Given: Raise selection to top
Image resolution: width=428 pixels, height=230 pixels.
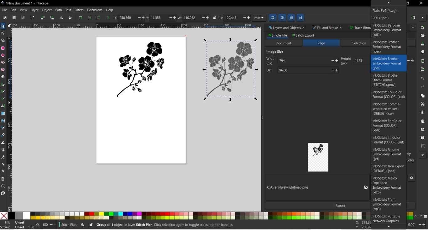Looking at the screenshot, I should 80,18.
